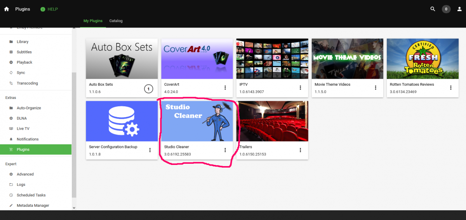The width and height of the screenshot is (466, 220).
Task: Open the IPTV plugin thumbnail
Action: [272, 59]
